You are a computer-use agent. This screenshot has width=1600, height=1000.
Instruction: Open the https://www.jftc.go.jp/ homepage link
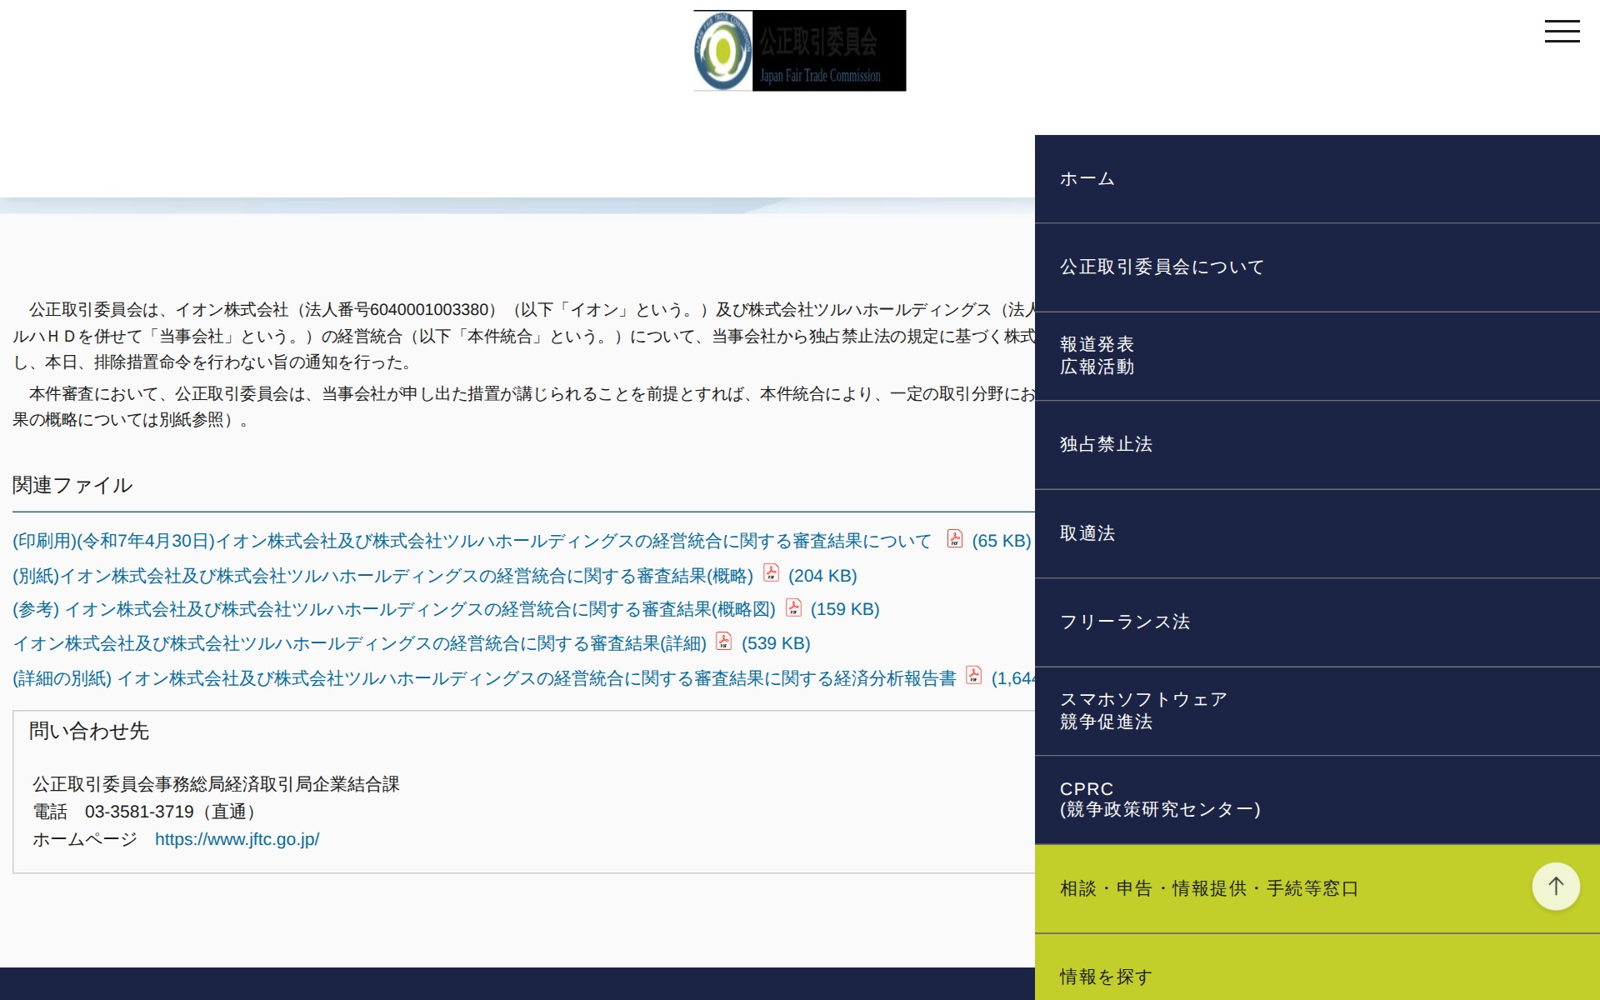(x=237, y=840)
